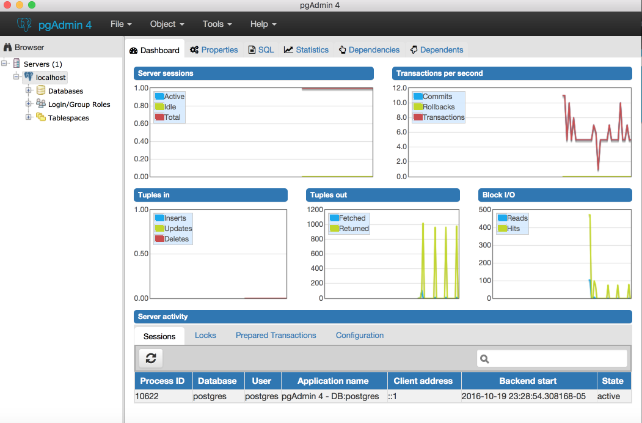Open the Help menu
Screen dimensions: 642x423
tap(263, 24)
